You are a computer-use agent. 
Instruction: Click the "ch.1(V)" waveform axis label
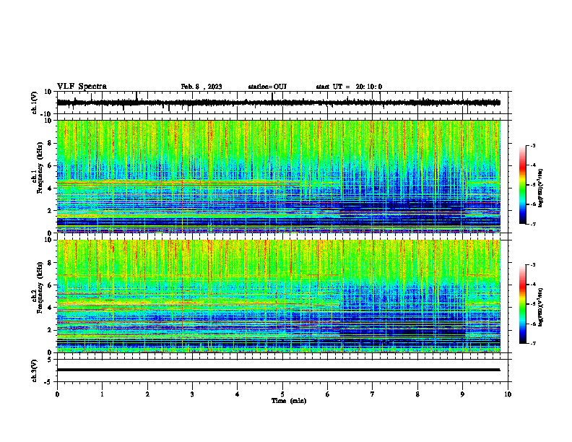click(35, 103)
